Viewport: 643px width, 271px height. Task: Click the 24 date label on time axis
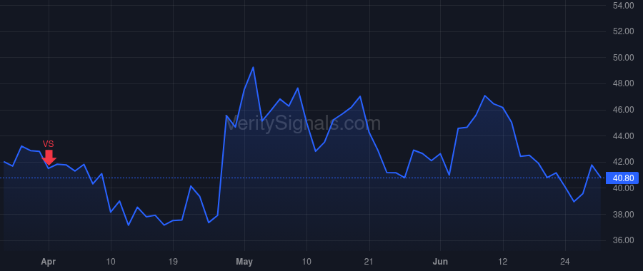coord(565,262)
